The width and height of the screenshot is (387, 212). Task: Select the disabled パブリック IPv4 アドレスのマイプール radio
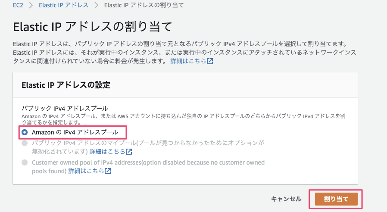[x=25, y=143]
